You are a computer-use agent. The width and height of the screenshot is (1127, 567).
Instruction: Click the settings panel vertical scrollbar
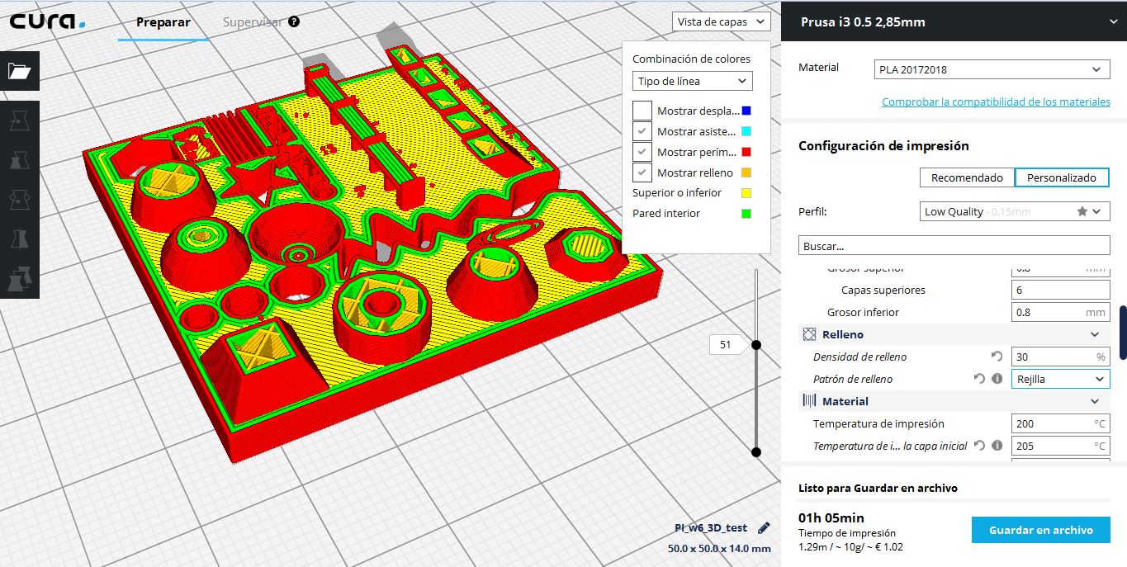(1122, 333)
